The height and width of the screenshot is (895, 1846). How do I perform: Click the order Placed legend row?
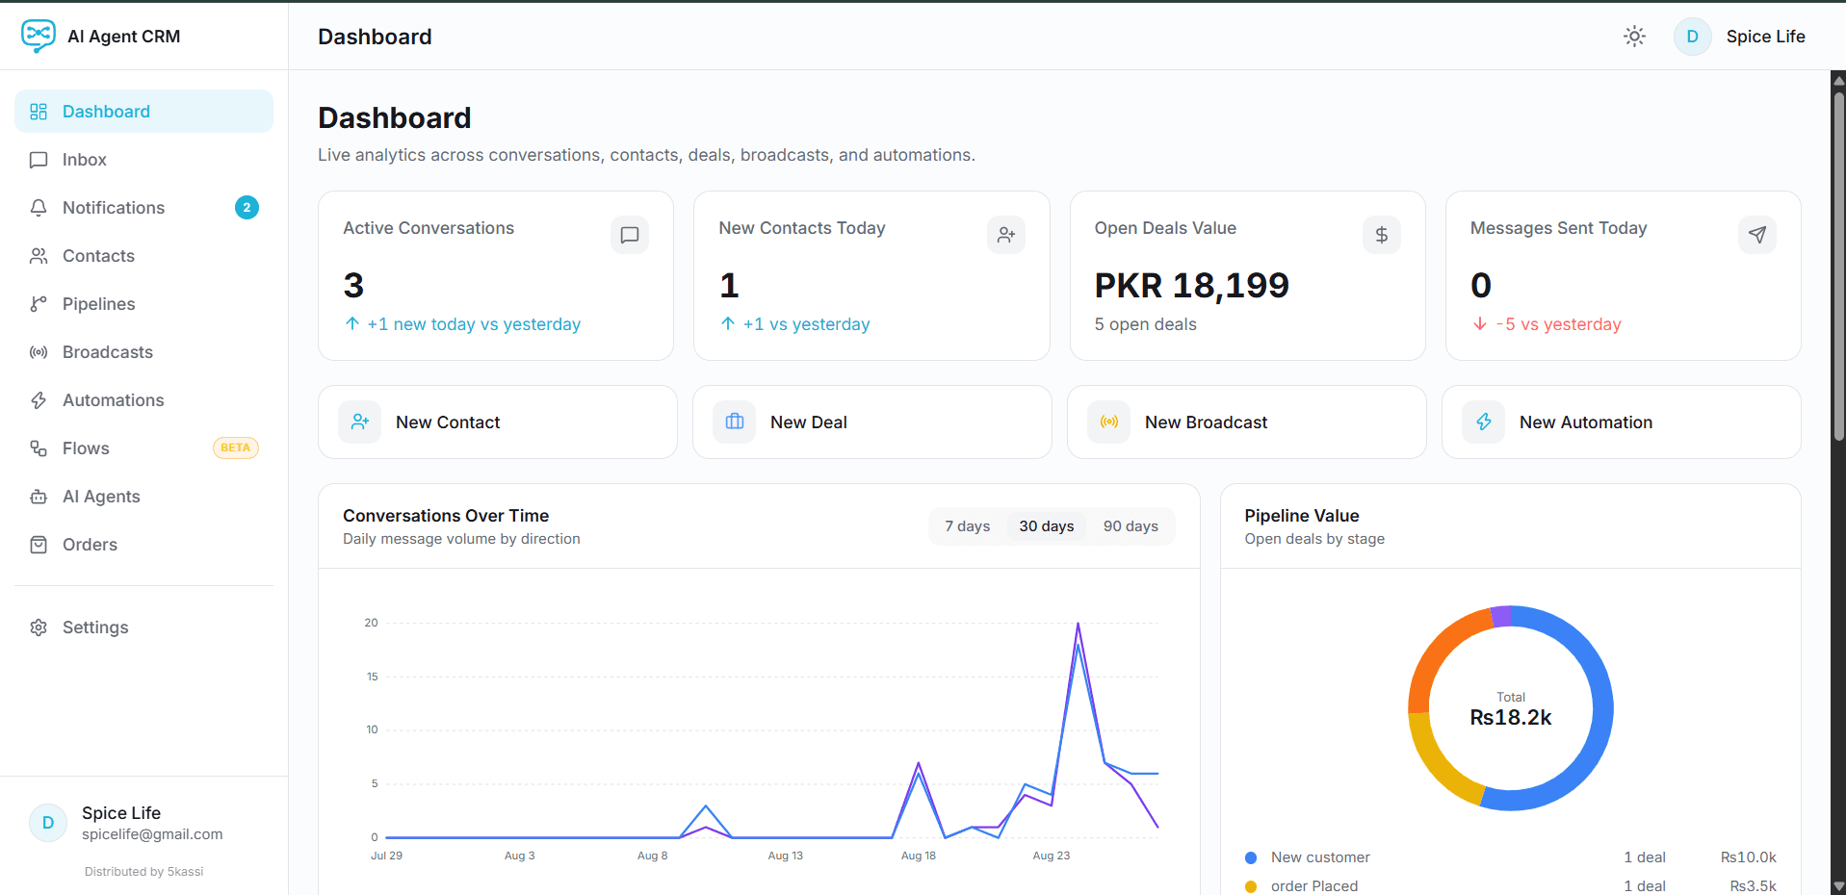coord(1511,886)
